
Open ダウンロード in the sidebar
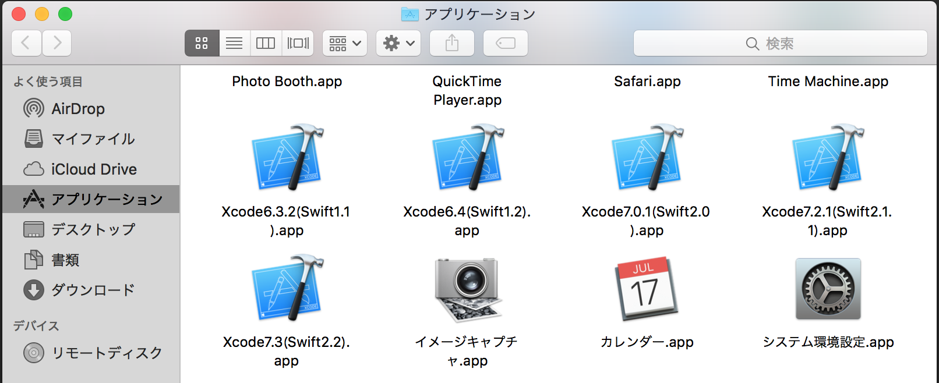pos(91,290)
